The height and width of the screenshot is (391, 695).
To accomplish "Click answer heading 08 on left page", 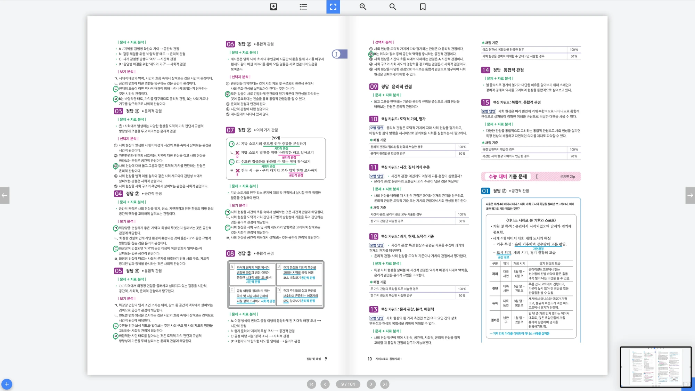I will [x=230, y=253].
